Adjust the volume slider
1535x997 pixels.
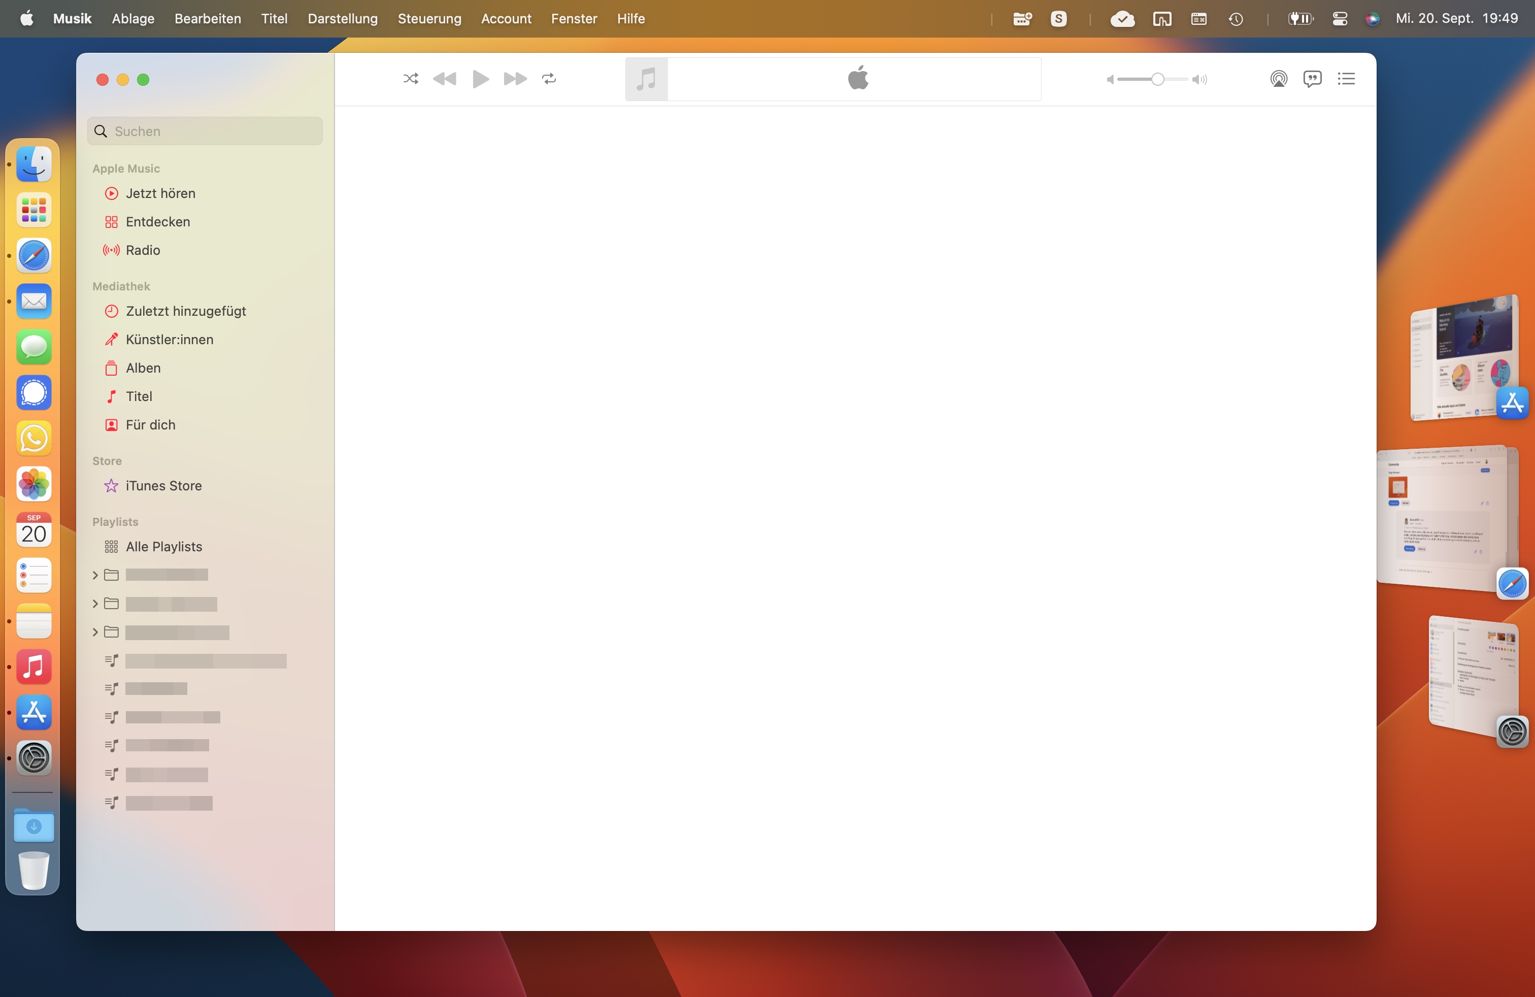pyautogui.click(x=1157, y=79)
